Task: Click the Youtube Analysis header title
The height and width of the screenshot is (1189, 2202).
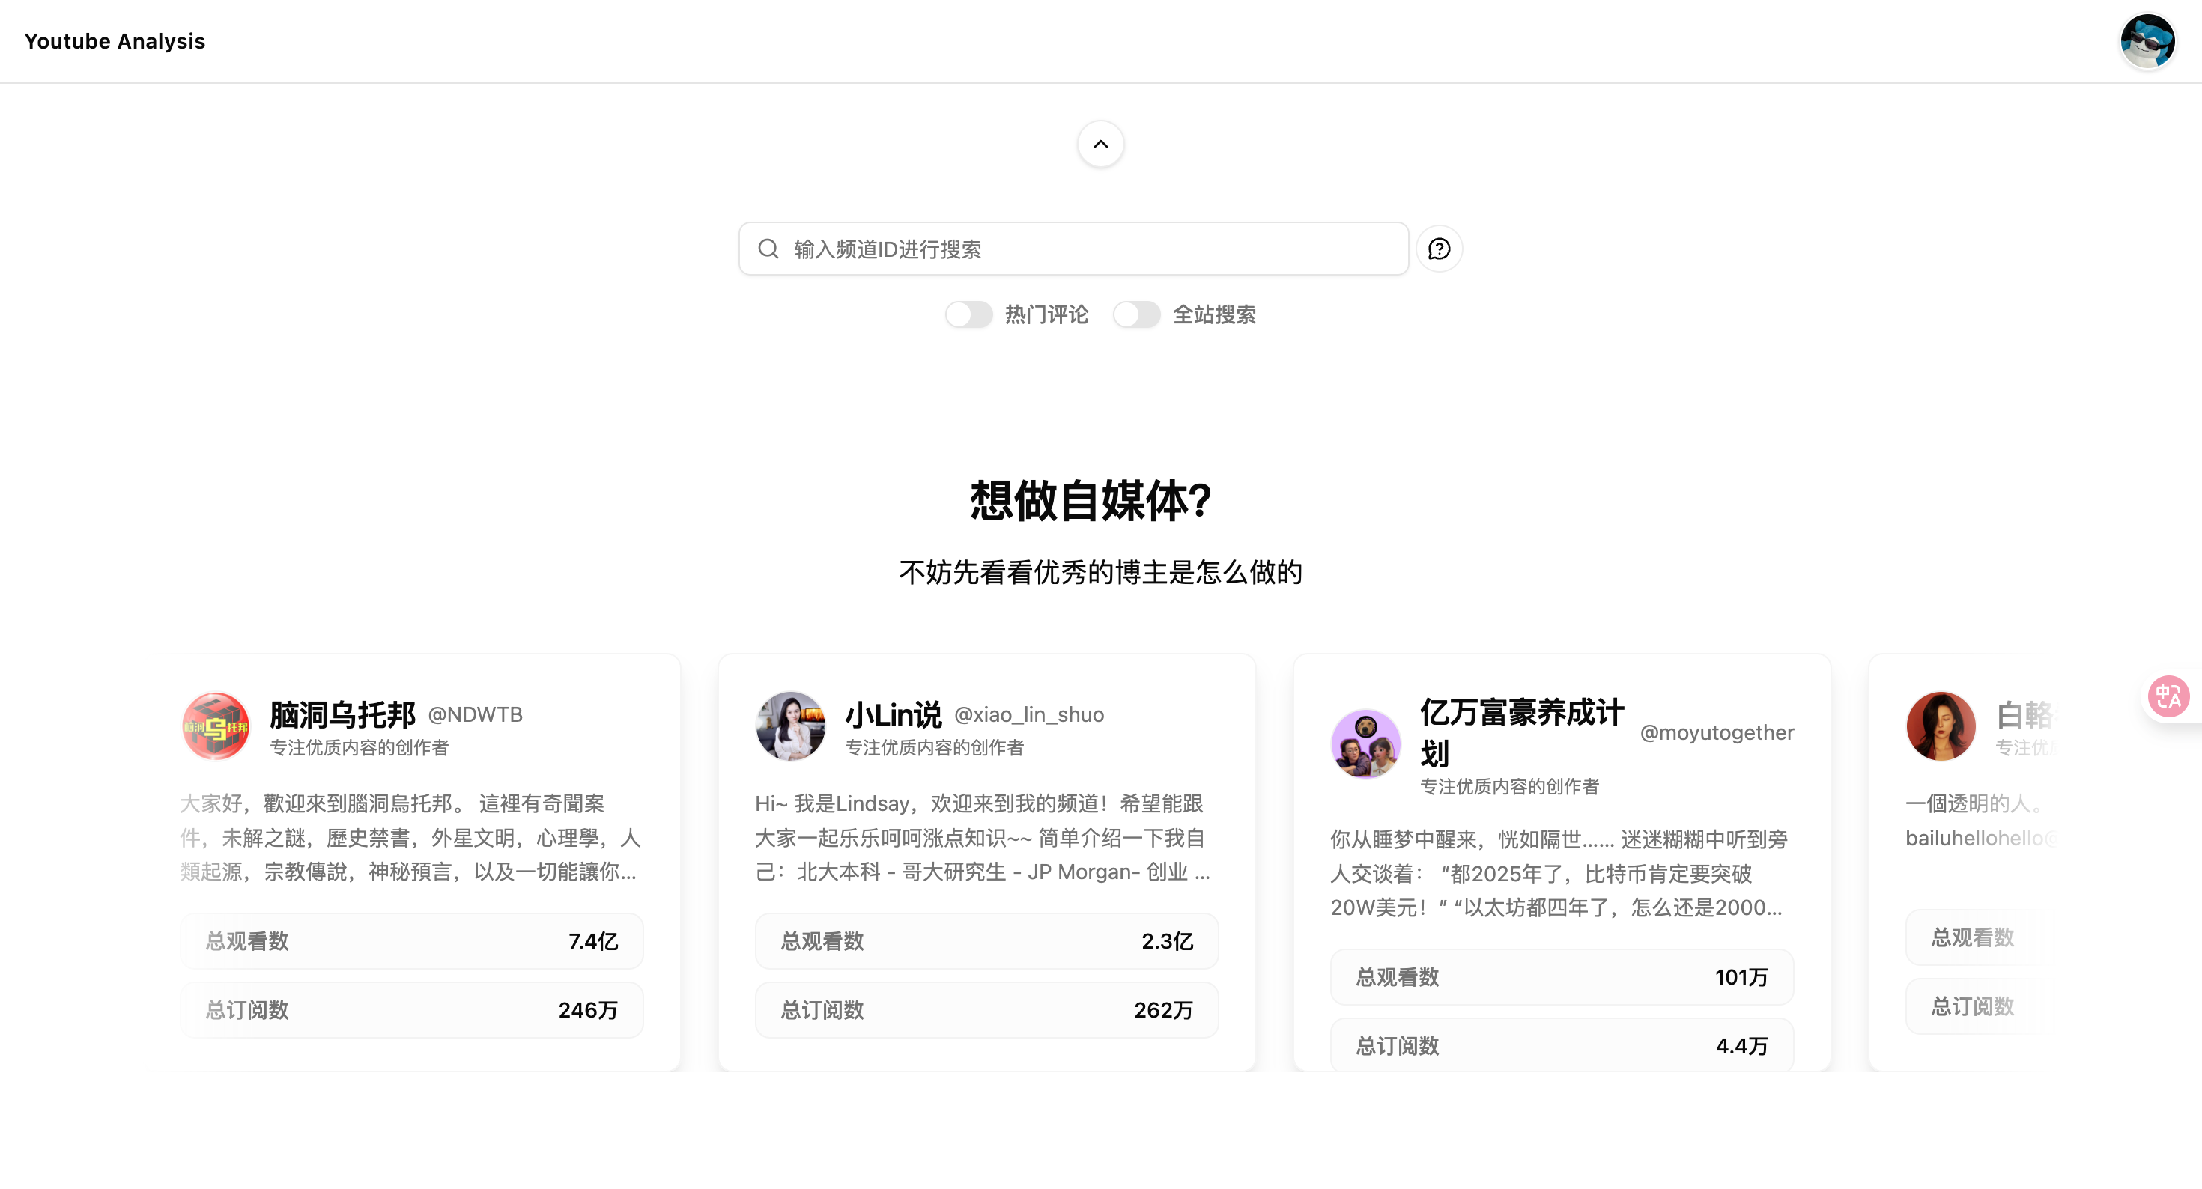Action: tap(115, 40)
